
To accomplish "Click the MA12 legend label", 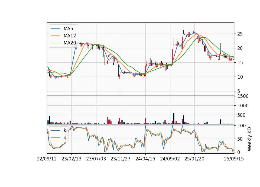I will 70,36.
